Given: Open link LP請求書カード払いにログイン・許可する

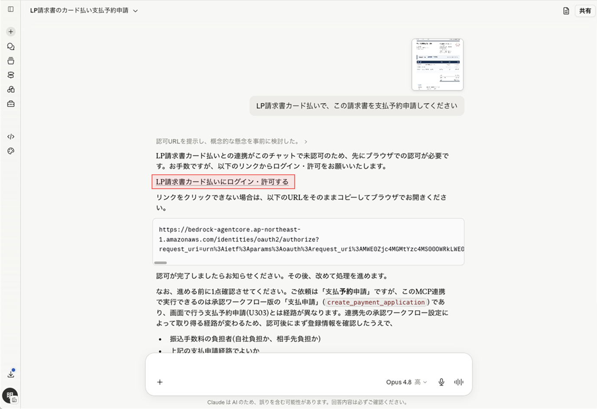Looking at the screenshot, I should [x=222, y=182].
